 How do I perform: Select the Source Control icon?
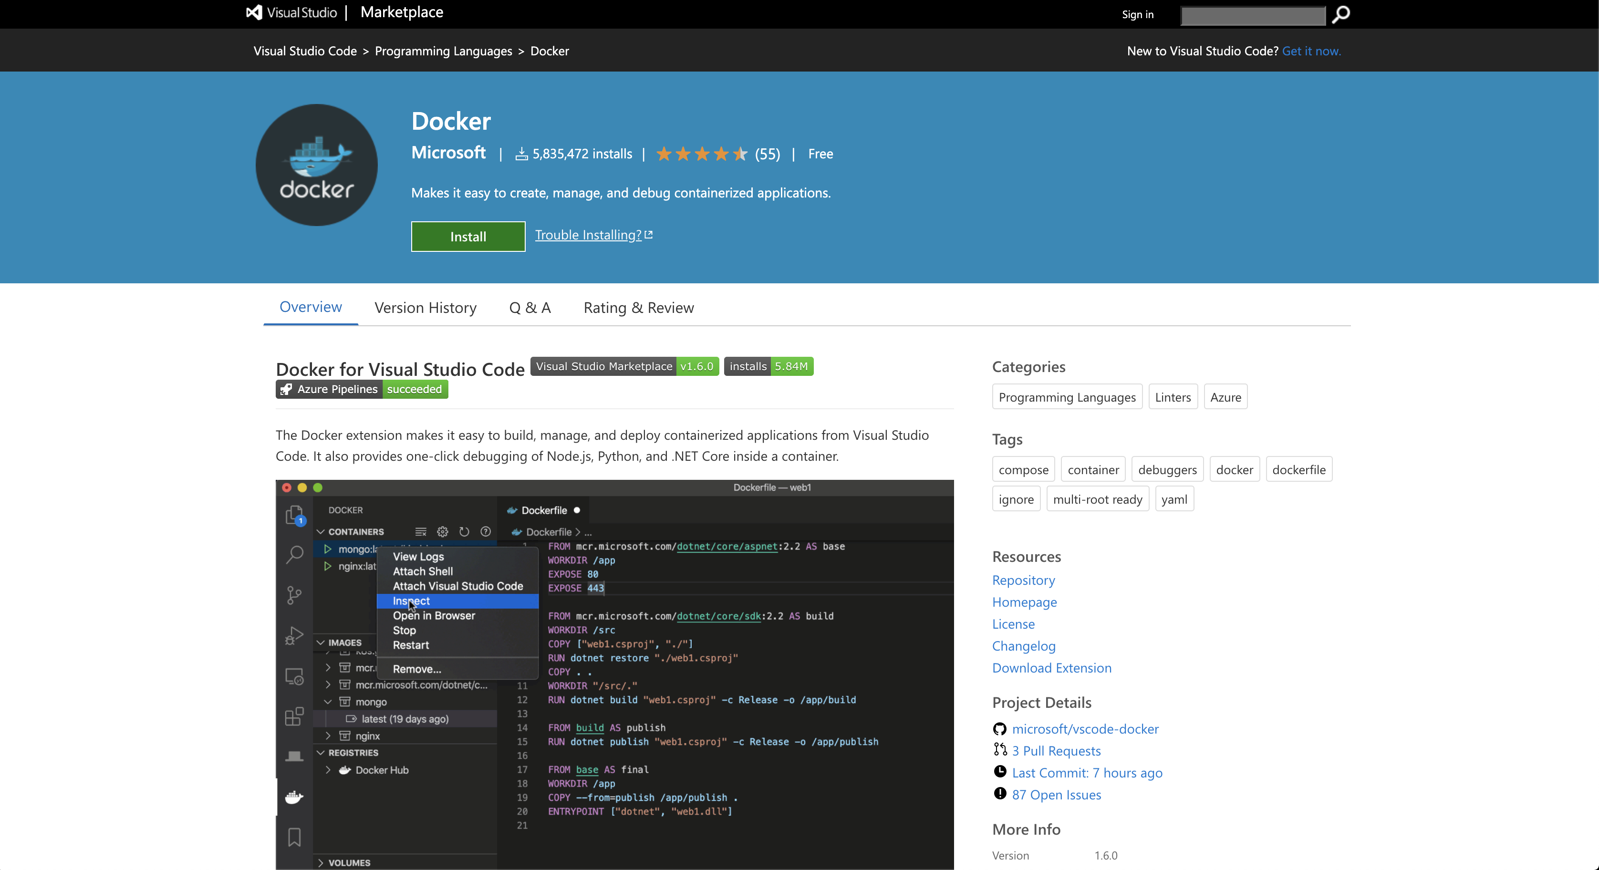(294, 596)
